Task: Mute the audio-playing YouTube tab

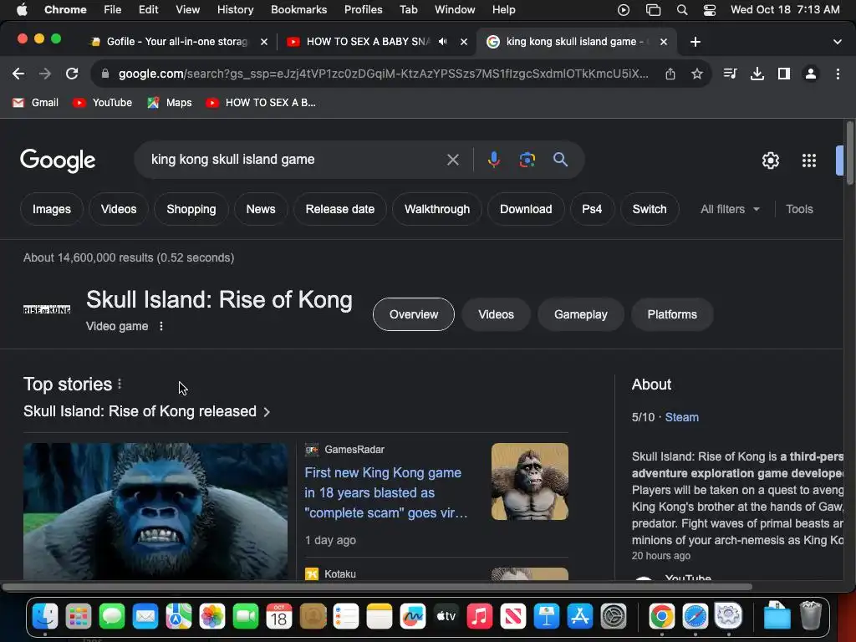Action: point(443,42)
